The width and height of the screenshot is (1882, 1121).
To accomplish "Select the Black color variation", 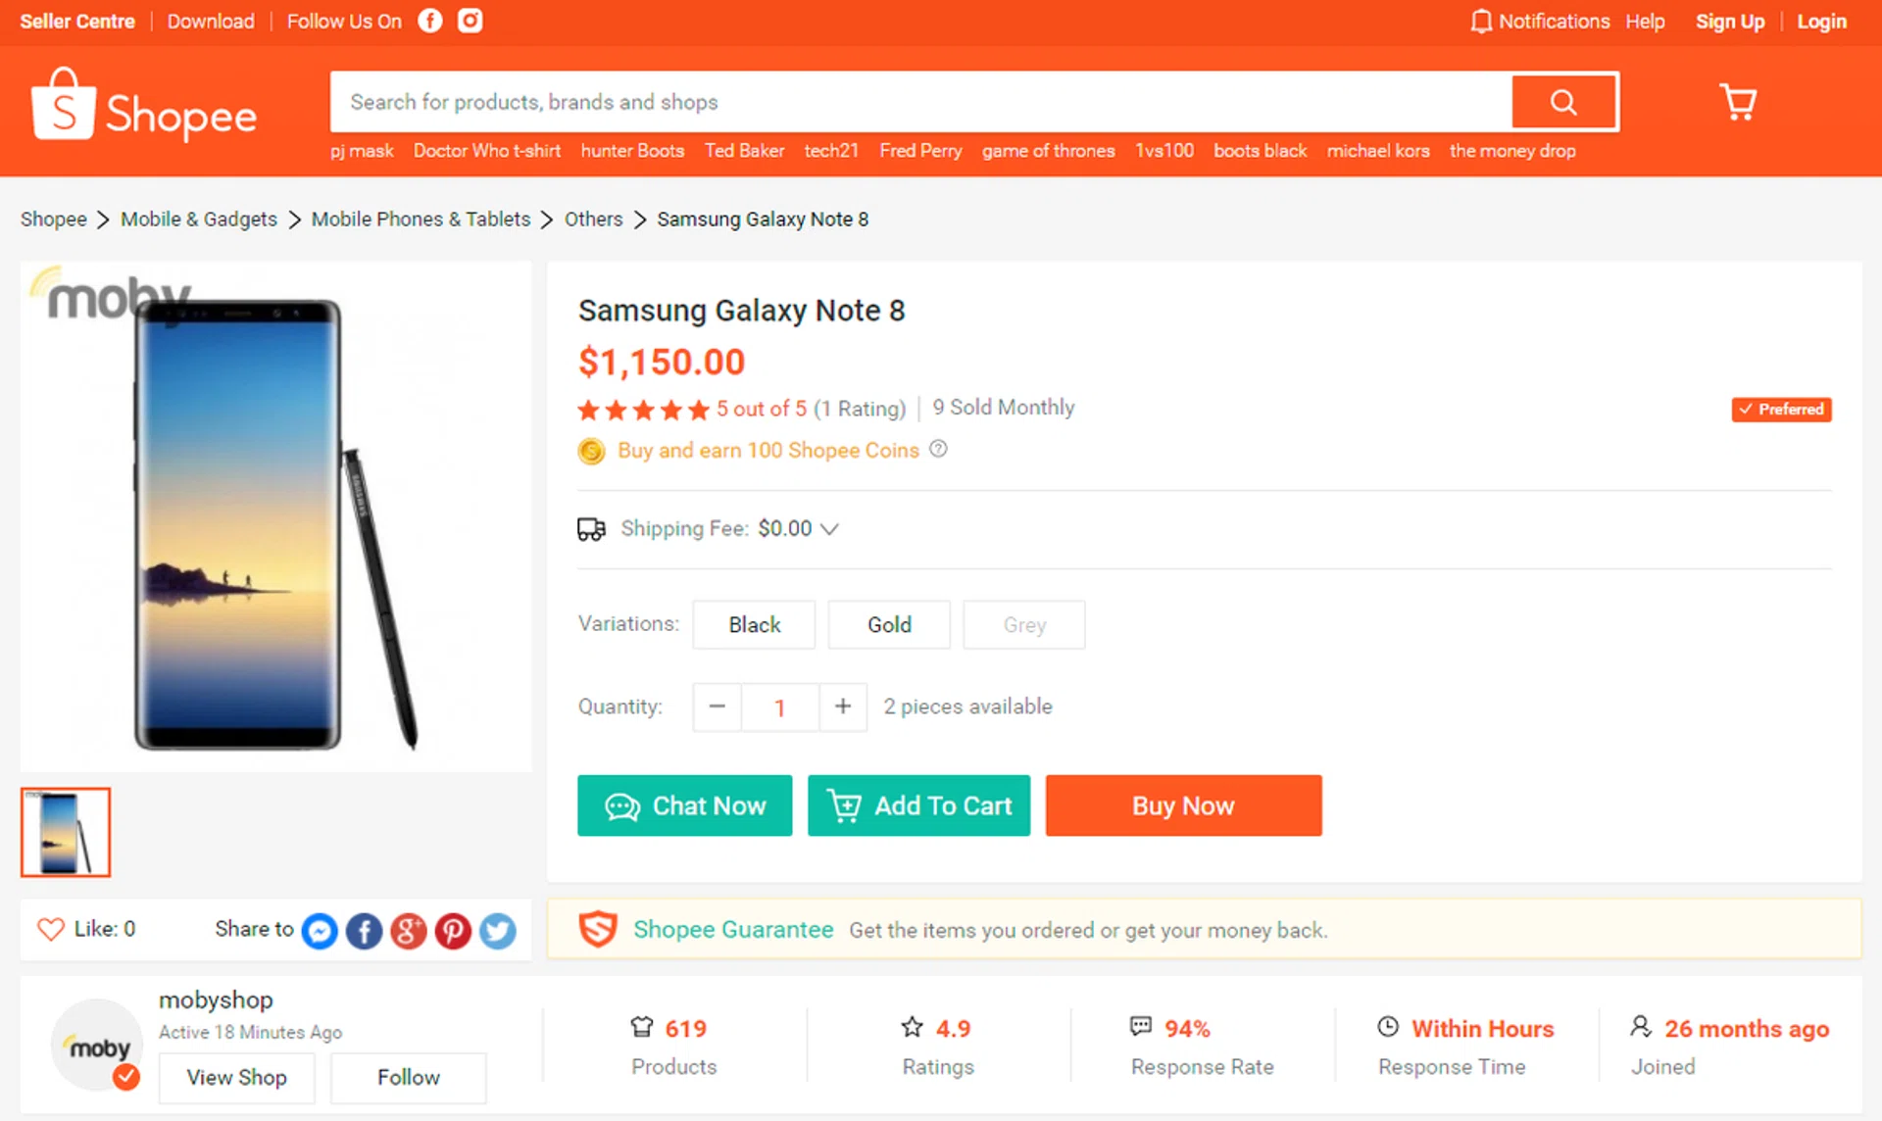I will (754, 624).
